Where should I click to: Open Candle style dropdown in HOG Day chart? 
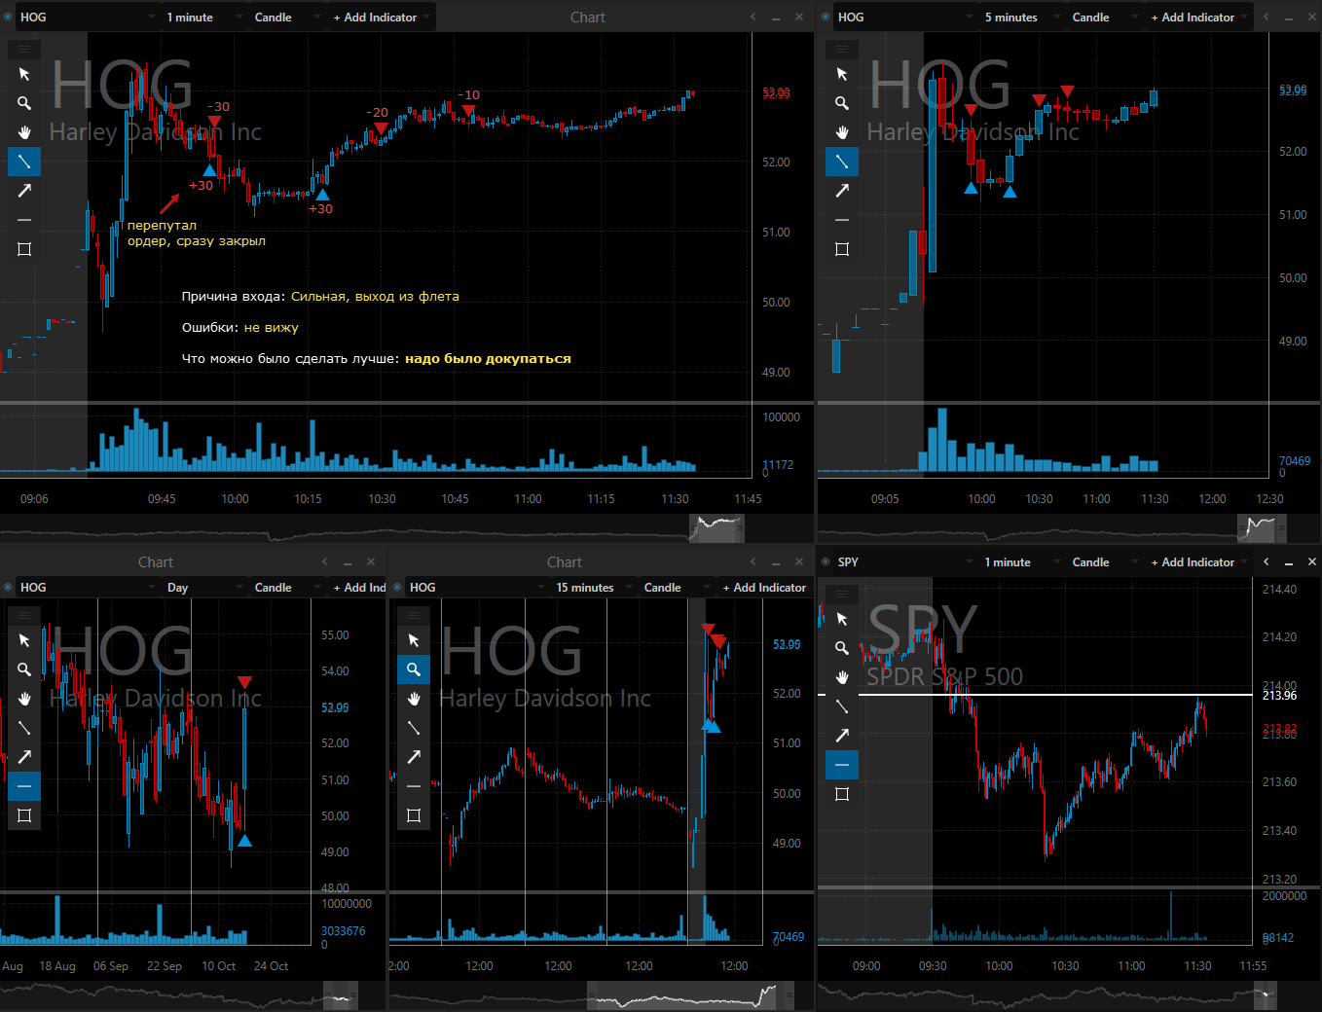[x=285, y=587]
